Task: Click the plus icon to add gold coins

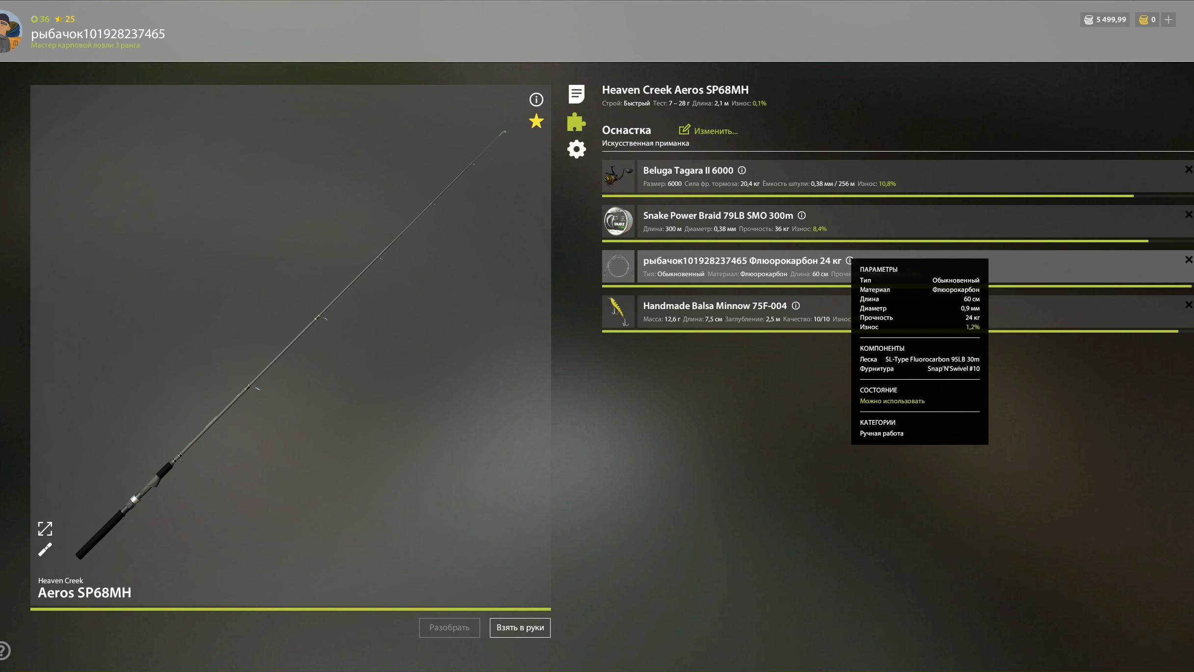Action: [x=1168, y=20]
